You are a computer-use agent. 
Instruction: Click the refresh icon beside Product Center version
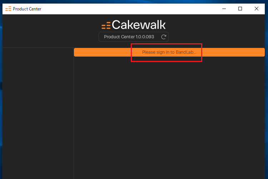click(164, 37)
